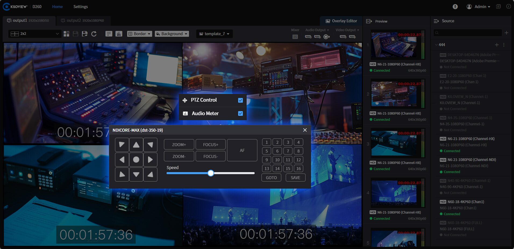The width and height of the screenshot is (514, 249).
Task: Collapse the 444 source group
Action: (436, 45)
